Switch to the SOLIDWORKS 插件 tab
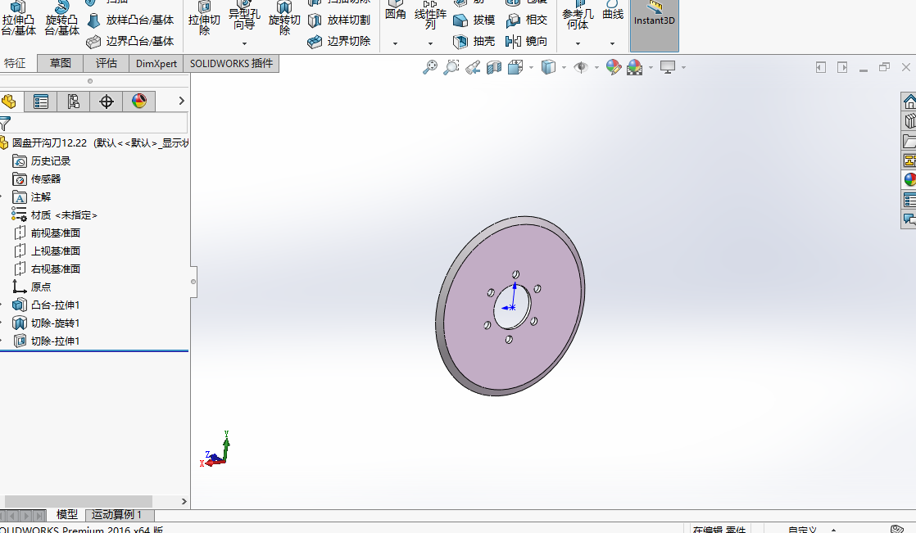The image size is (916, 533). (x=231, y=64)
